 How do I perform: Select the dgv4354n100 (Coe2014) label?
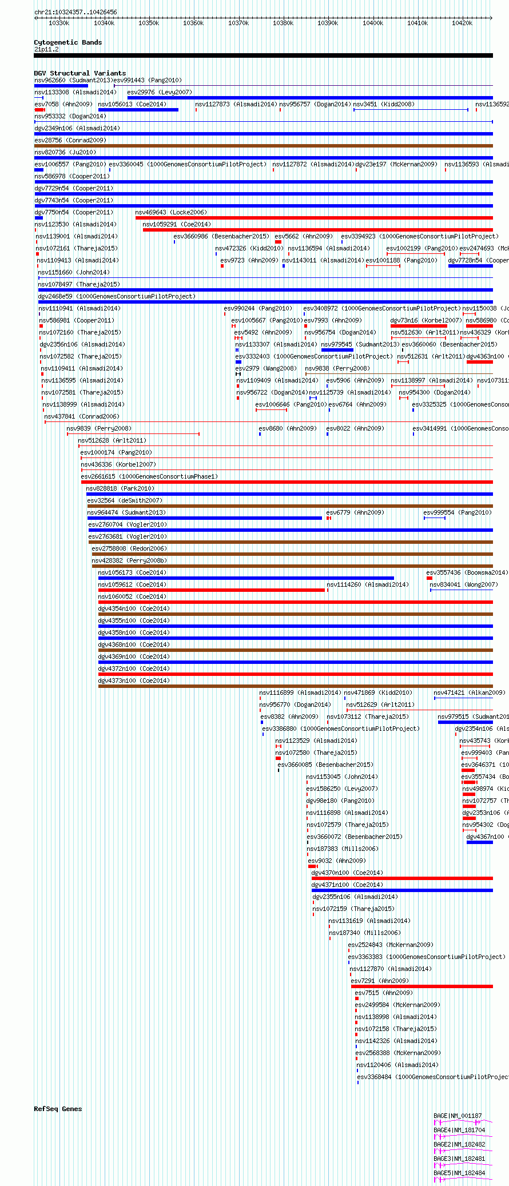(x=134, y=609)
